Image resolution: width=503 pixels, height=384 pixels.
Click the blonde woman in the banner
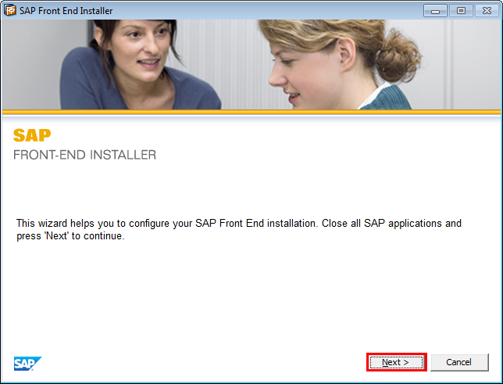click(328, 63)
